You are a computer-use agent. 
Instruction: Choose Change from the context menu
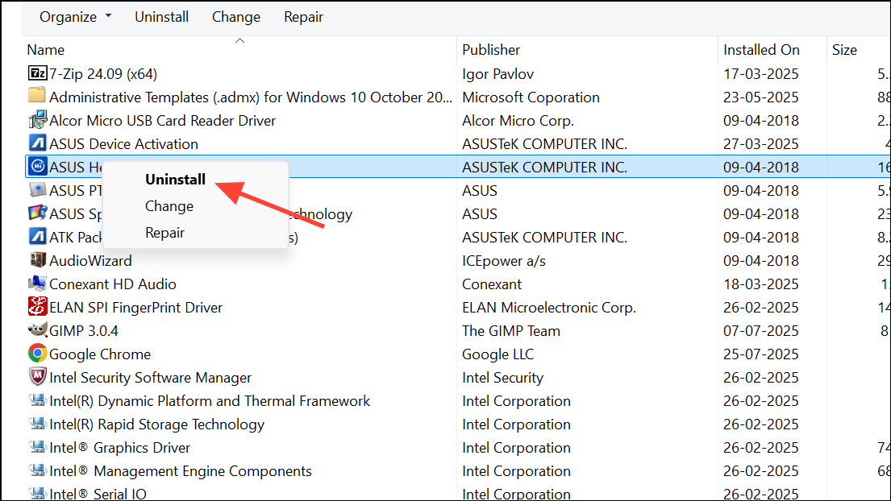tap(169, 206)
